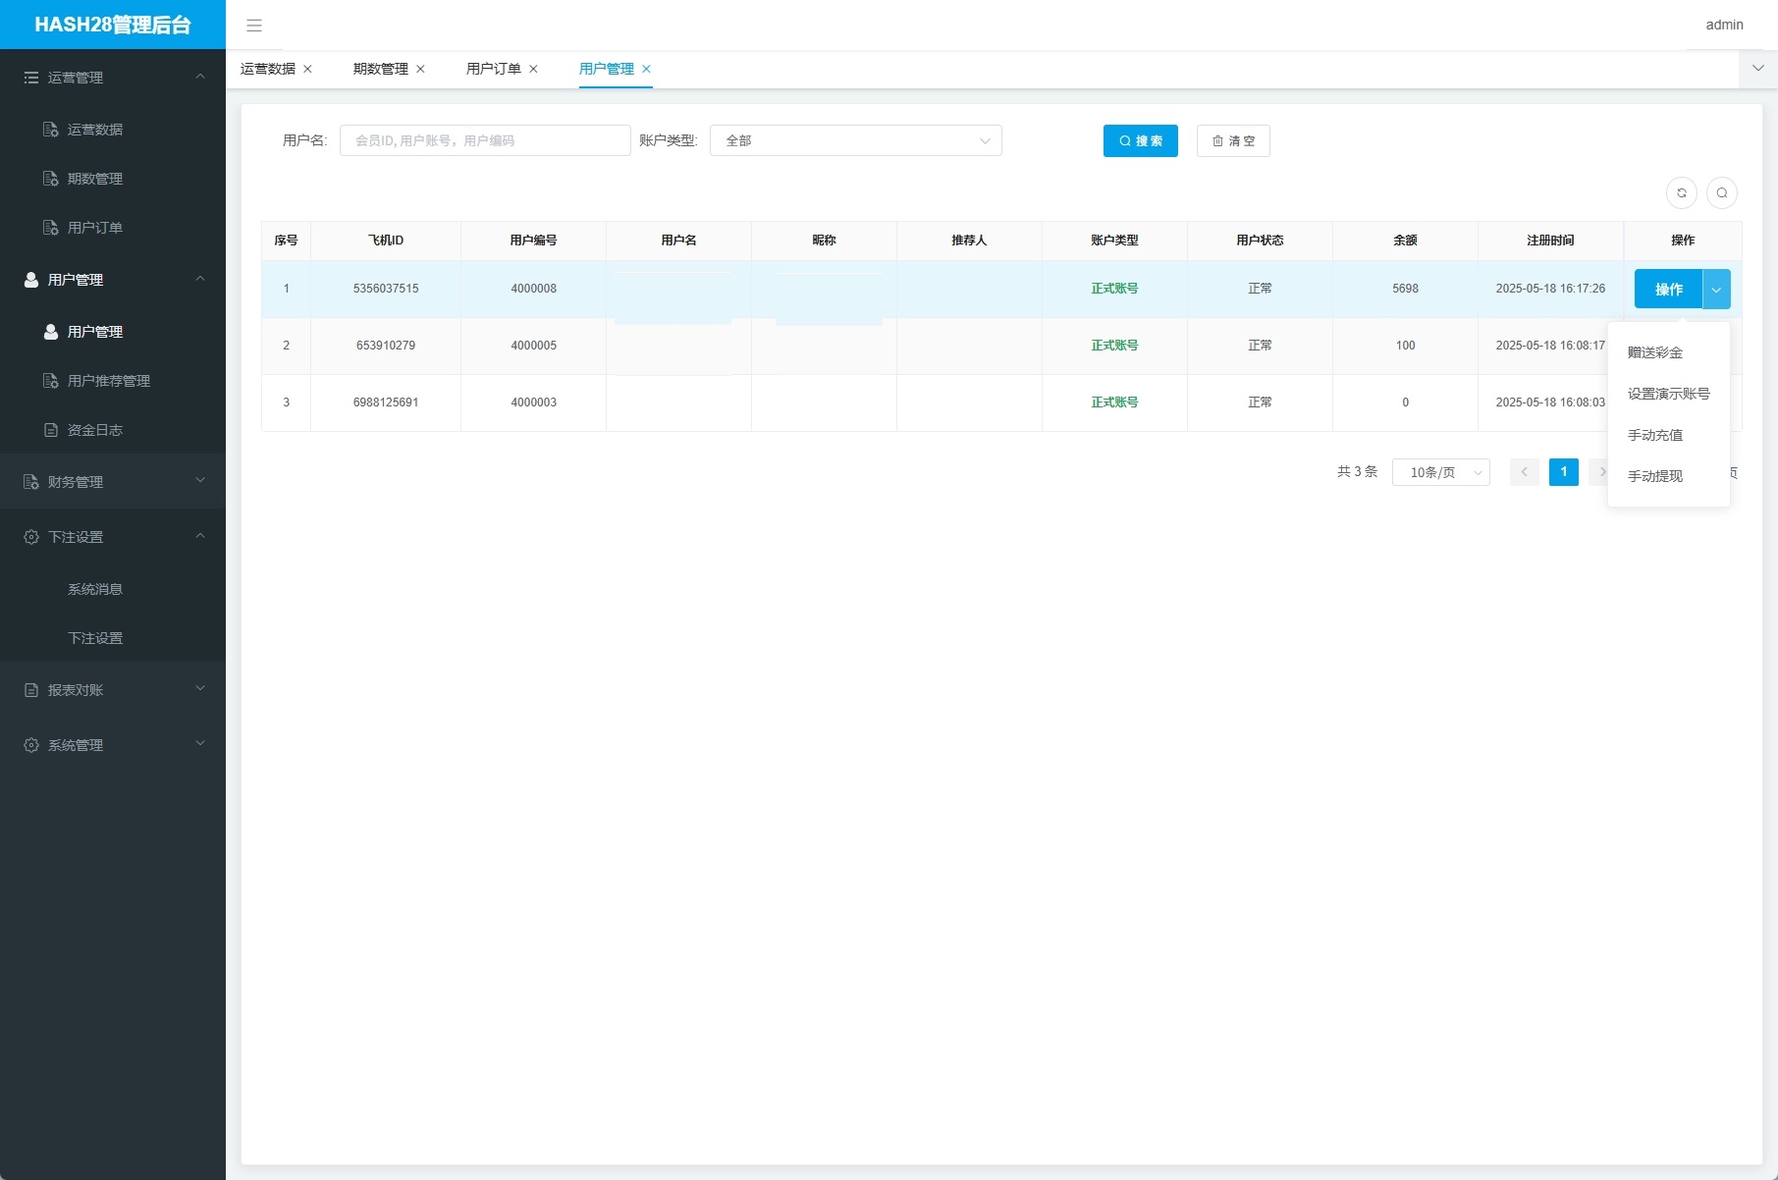1778x1180 pixels.
Task: Select 设置演示账号 from the action menu
Action: pos(1668,394)
